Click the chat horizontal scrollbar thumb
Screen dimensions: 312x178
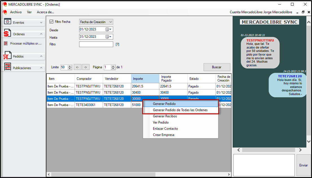click(269, 150)
